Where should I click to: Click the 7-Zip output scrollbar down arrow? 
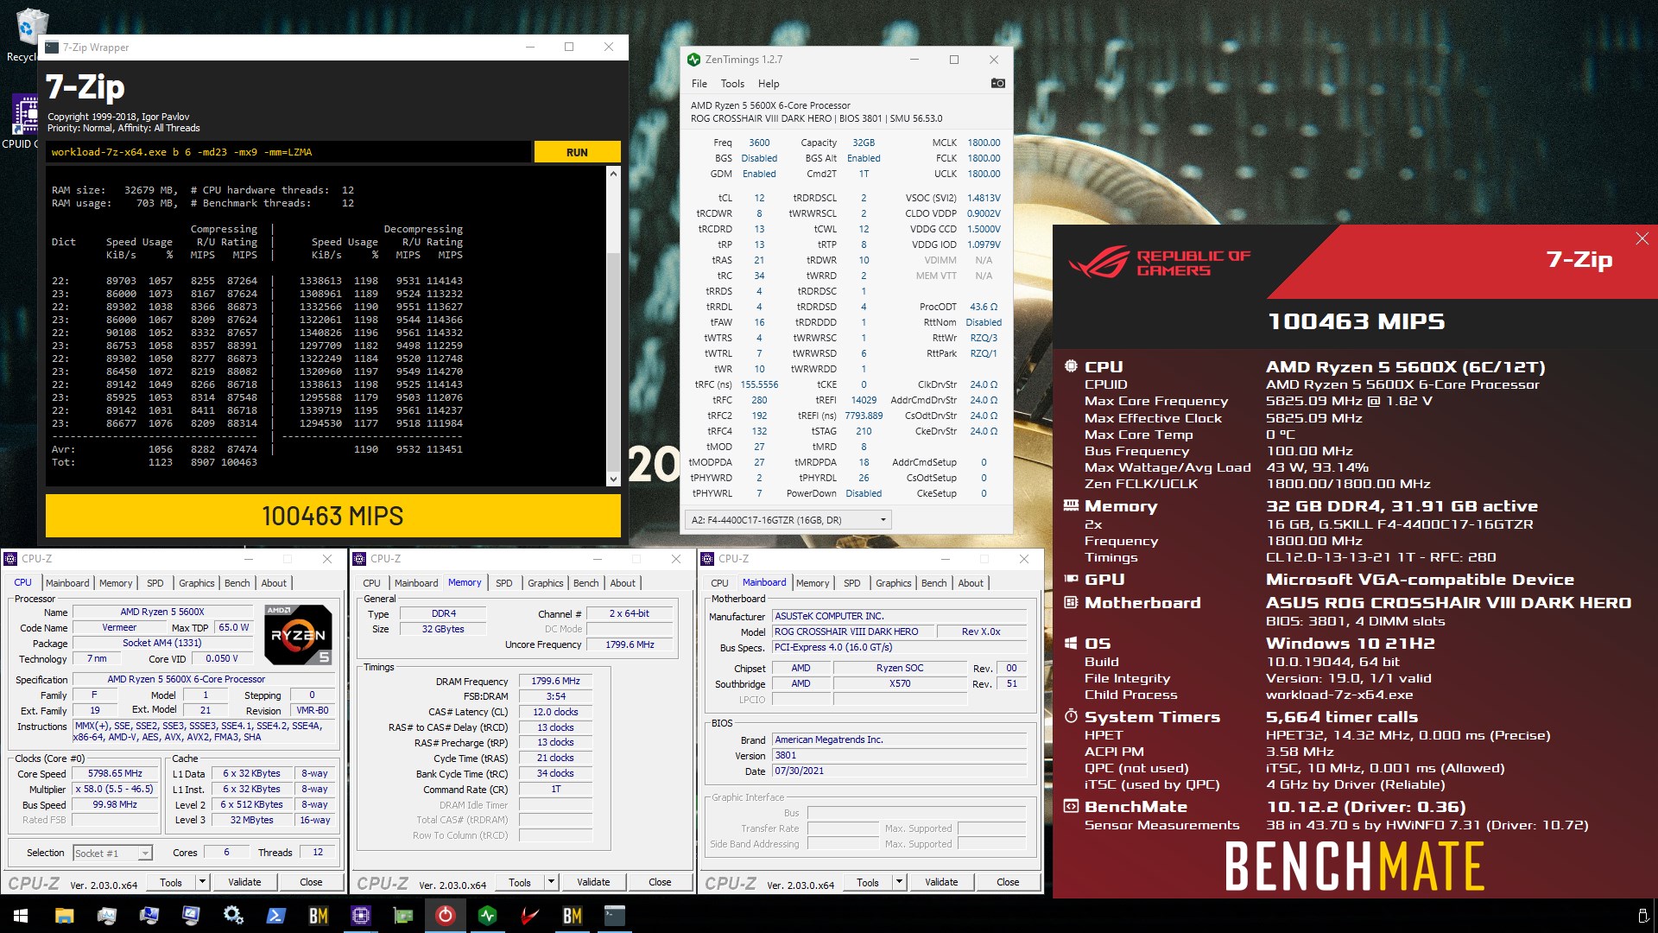click(613, 479)
